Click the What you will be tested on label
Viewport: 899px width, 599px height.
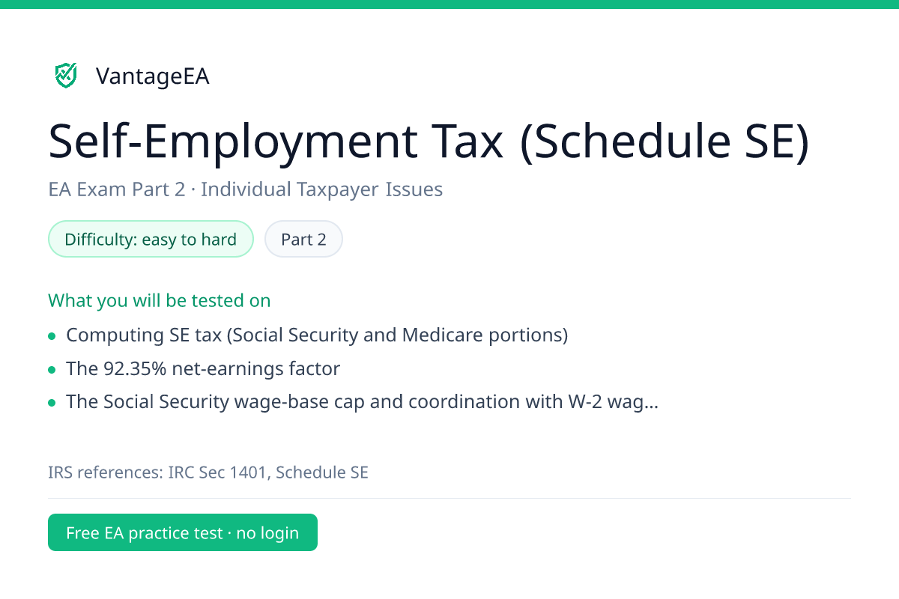click(x=160, y=300)
